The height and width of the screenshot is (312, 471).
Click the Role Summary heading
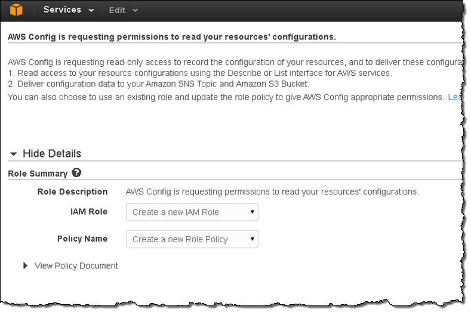(x=38, y=174)
